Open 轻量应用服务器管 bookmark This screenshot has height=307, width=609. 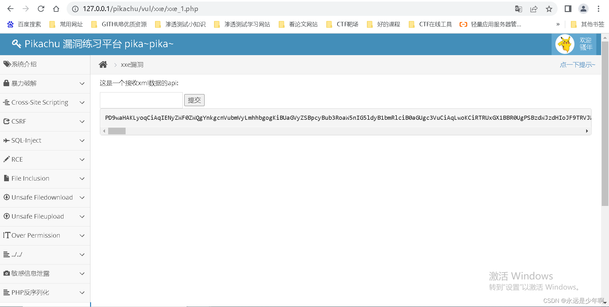[490, 24]
